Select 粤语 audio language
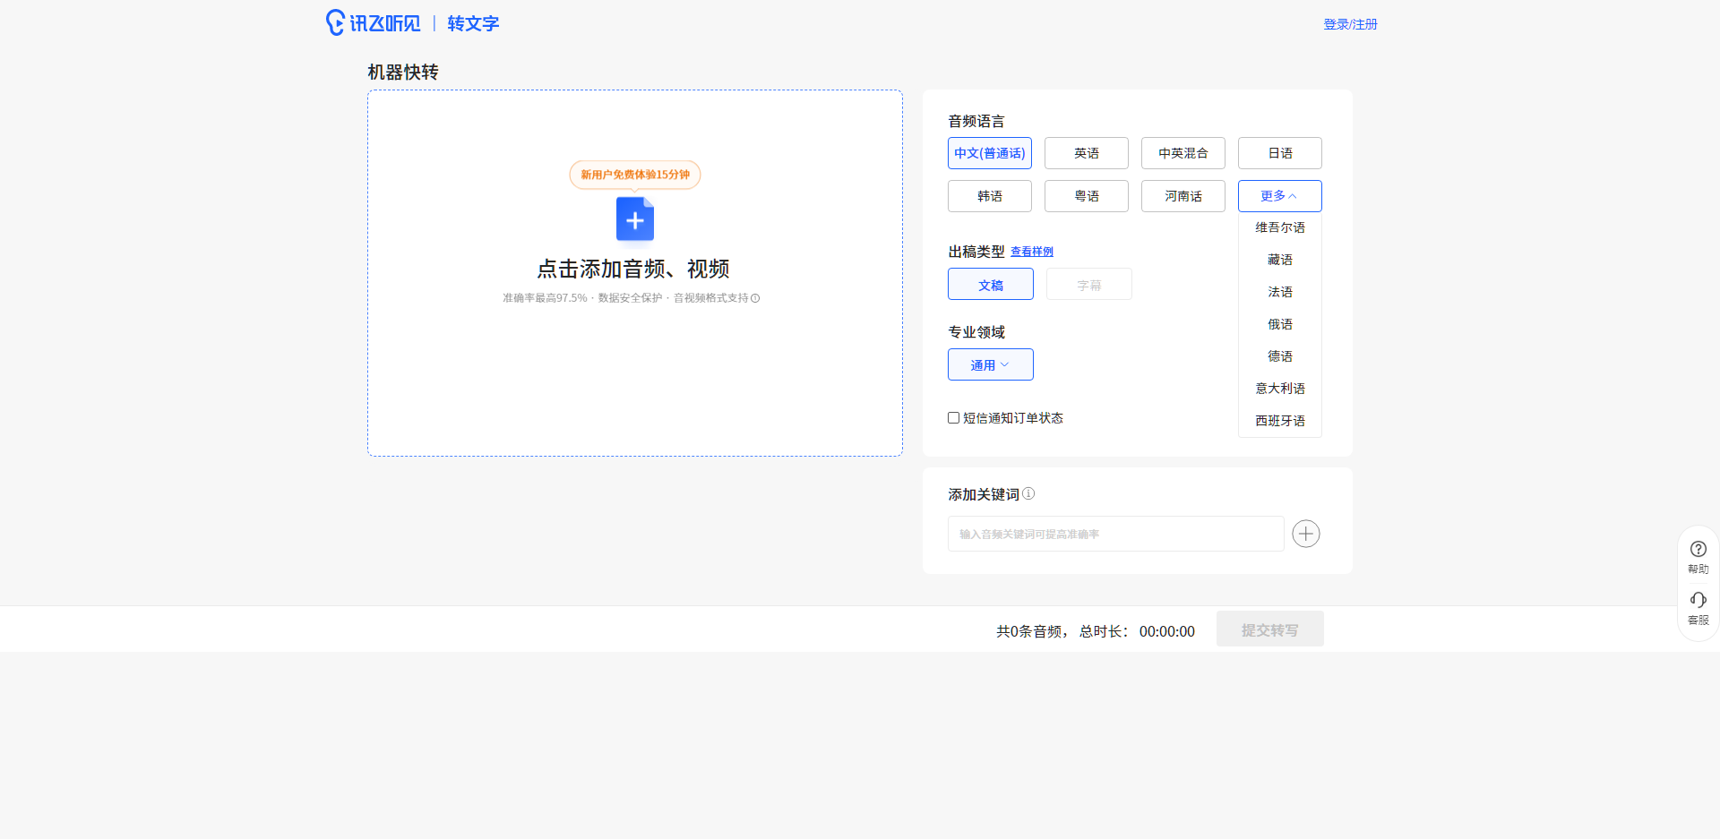This screenshot has height=839, width=1720. point(1087,196)
